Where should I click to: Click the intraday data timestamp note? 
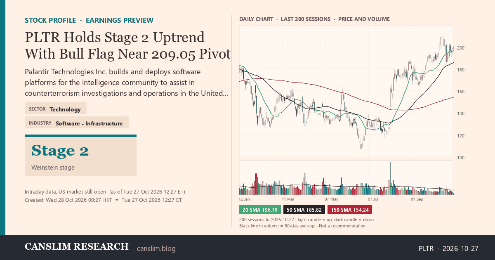[x=105, y=192]
